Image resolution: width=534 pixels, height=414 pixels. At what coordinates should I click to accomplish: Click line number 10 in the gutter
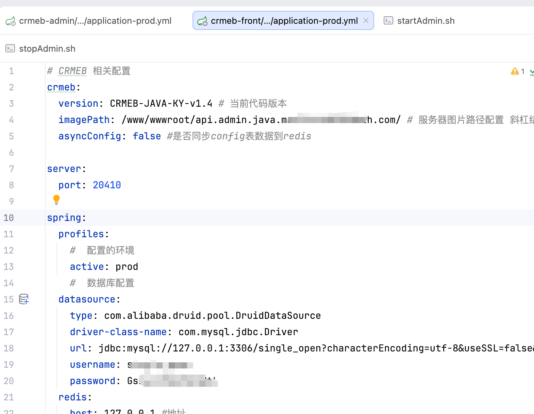click(9, 218)
